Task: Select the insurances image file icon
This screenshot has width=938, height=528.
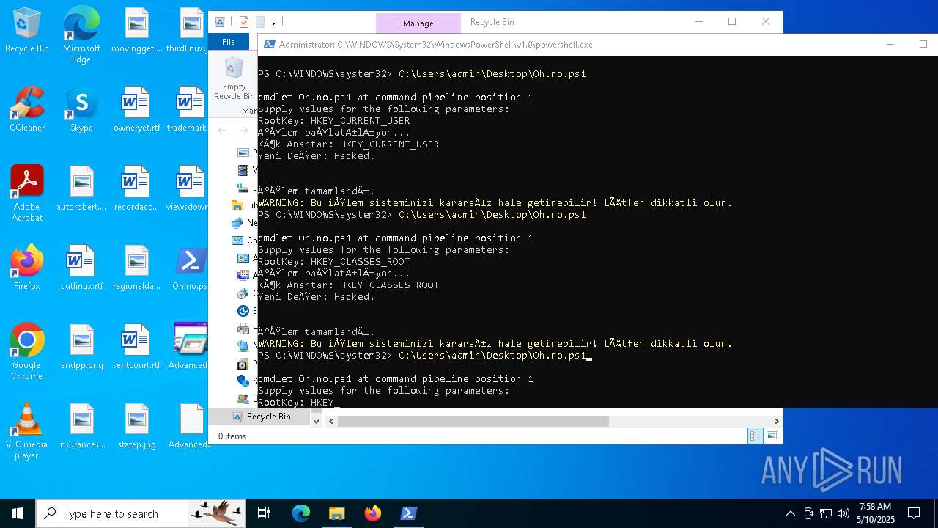Action: 81,427
